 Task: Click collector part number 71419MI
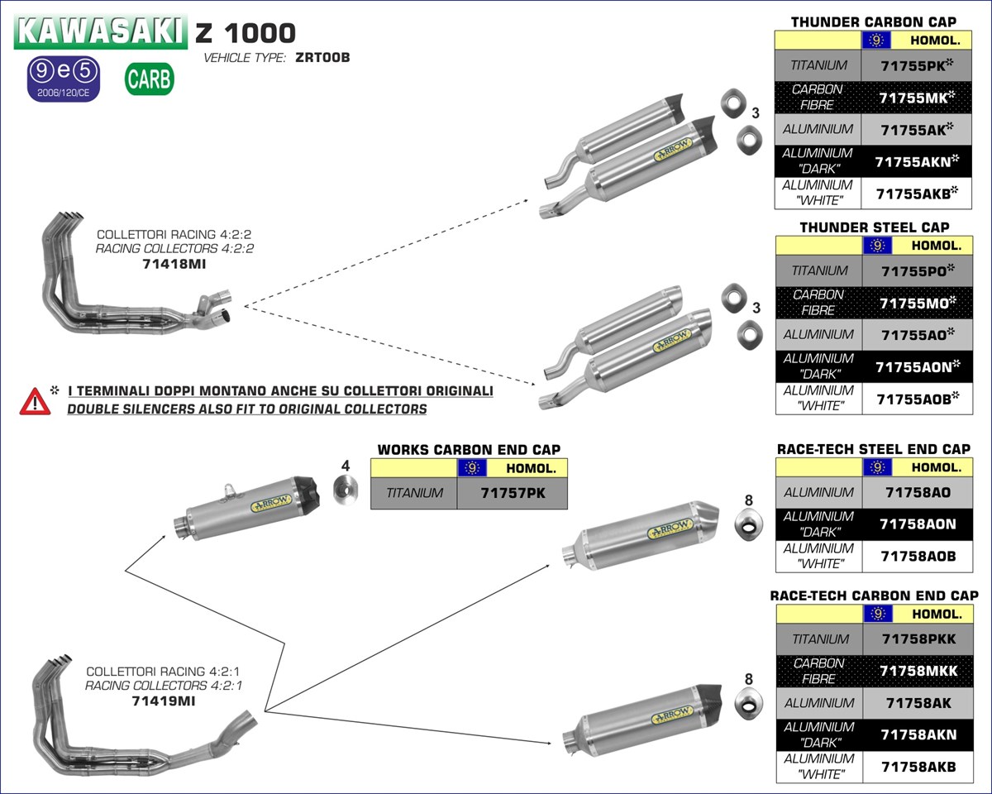[x=164, y=701]
